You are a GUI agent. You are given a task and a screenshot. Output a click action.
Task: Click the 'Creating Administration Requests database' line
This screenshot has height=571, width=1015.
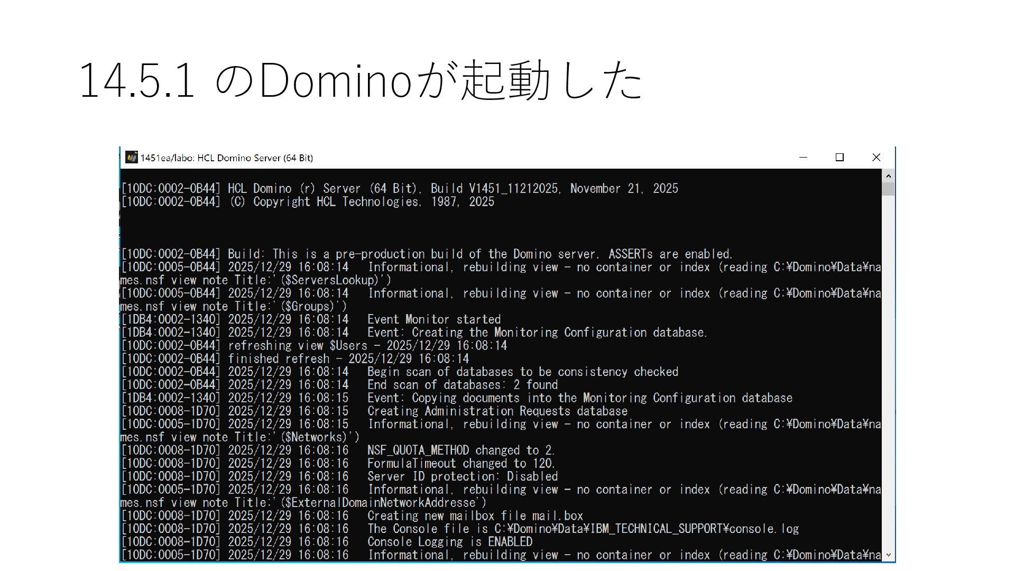[x=497, y=411]
